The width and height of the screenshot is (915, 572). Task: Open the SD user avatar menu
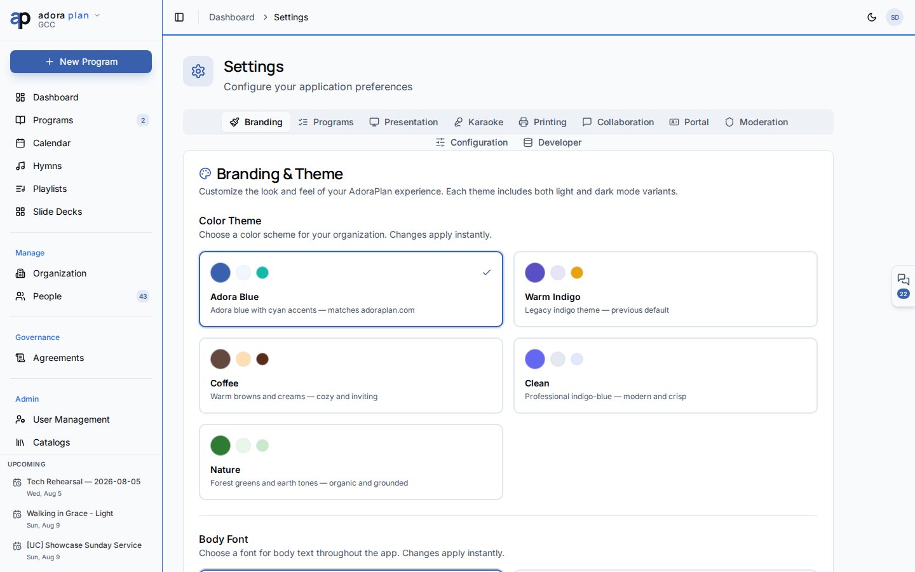click(x=895, y=17)
